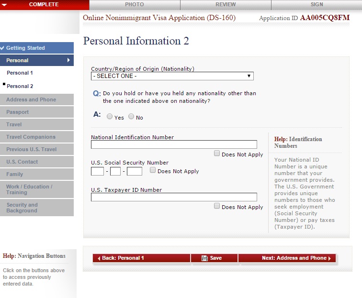The height and width of the screenshot is (298, 362).
Task: Go to Family section in sidebar
Action: tap(37, 175)
